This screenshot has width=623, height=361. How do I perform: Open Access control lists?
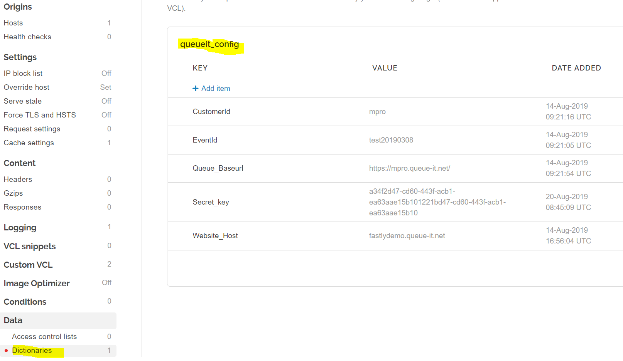click(44, 337)
